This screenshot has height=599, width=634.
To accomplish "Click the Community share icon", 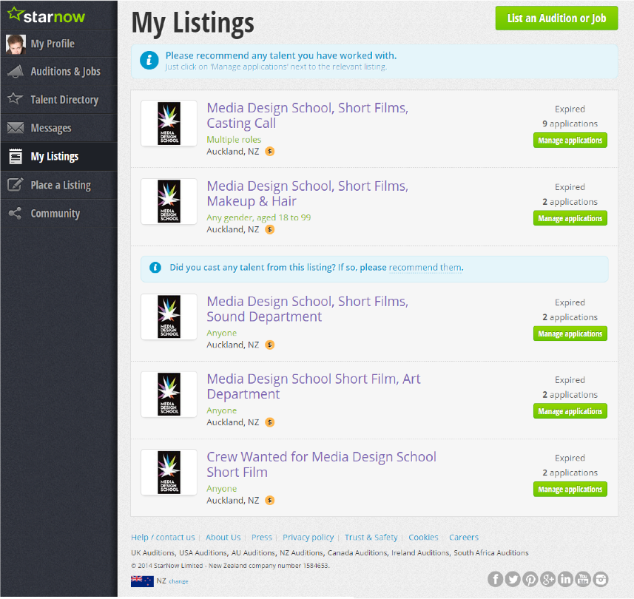I will coord(16,213).
